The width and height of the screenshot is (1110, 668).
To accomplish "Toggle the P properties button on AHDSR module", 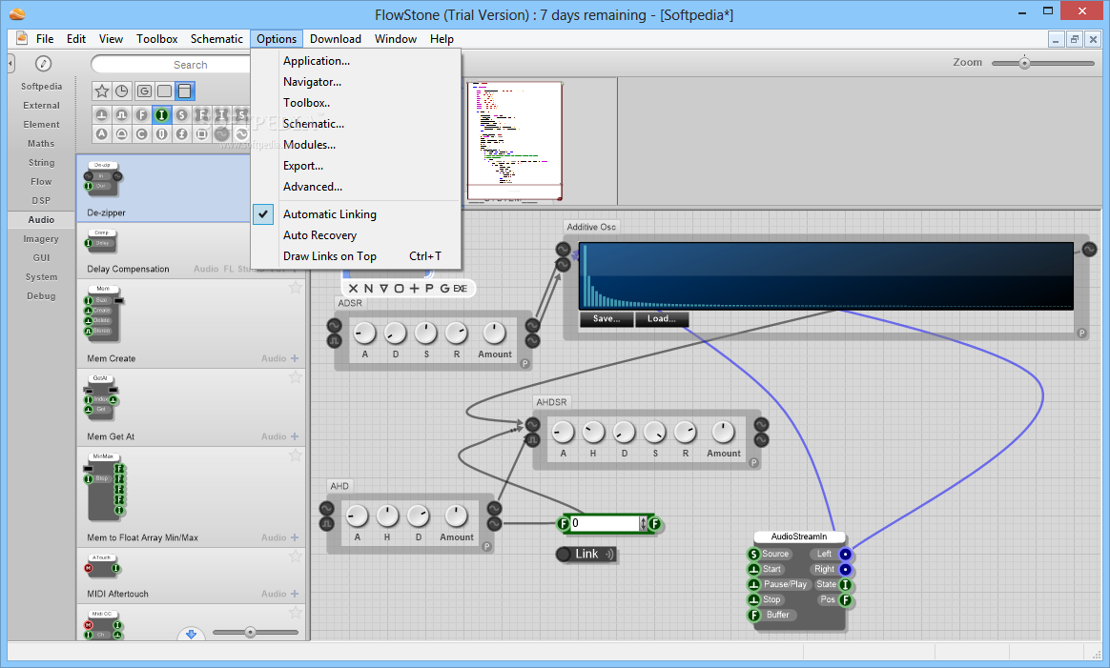I will (x=753, y=463).
